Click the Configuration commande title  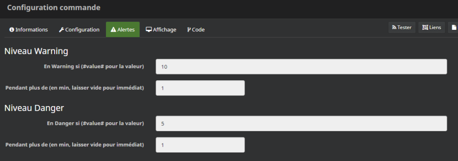pos(54,8)
